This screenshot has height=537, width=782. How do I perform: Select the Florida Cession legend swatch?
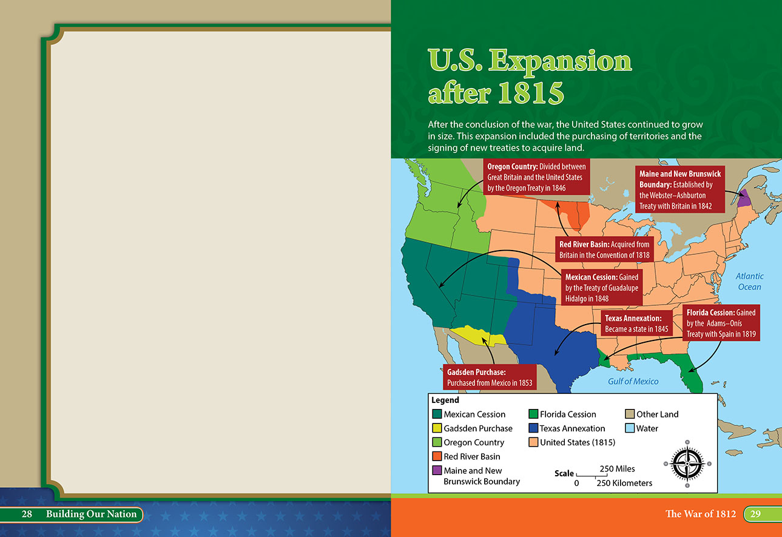coord(533,414)
